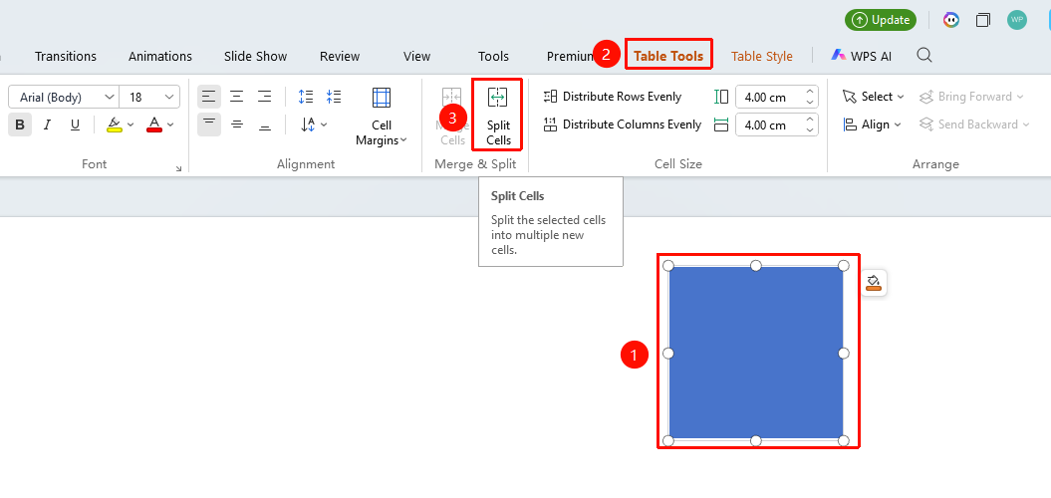The width and height of the screenshot is (1051, 498).
Task: Align text to bottom of cell
Action: tap(264, 124)
